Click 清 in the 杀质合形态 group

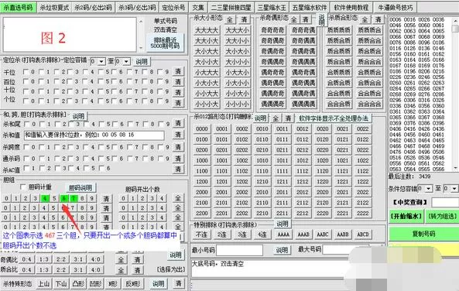point(379,20)
